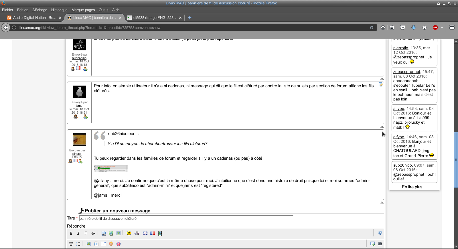Open sub26nico's profile in the post author box
This screenshot has width=458, height=249.
click(x=79, y=58)
